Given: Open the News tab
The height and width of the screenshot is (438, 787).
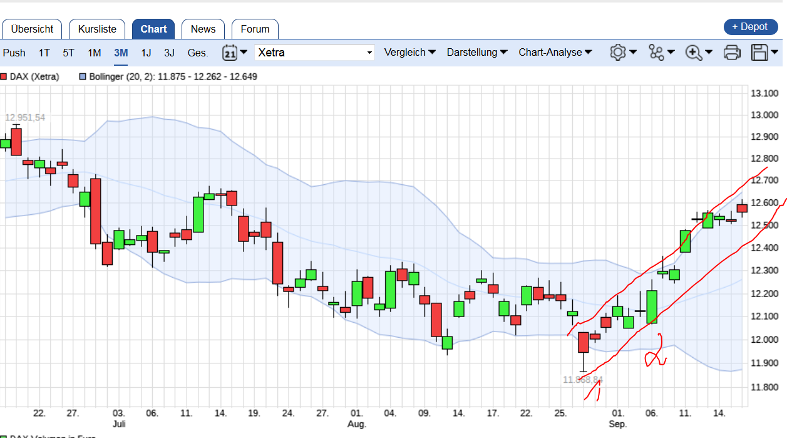Looking at the screenshot, I should click(x=203, y=29).
